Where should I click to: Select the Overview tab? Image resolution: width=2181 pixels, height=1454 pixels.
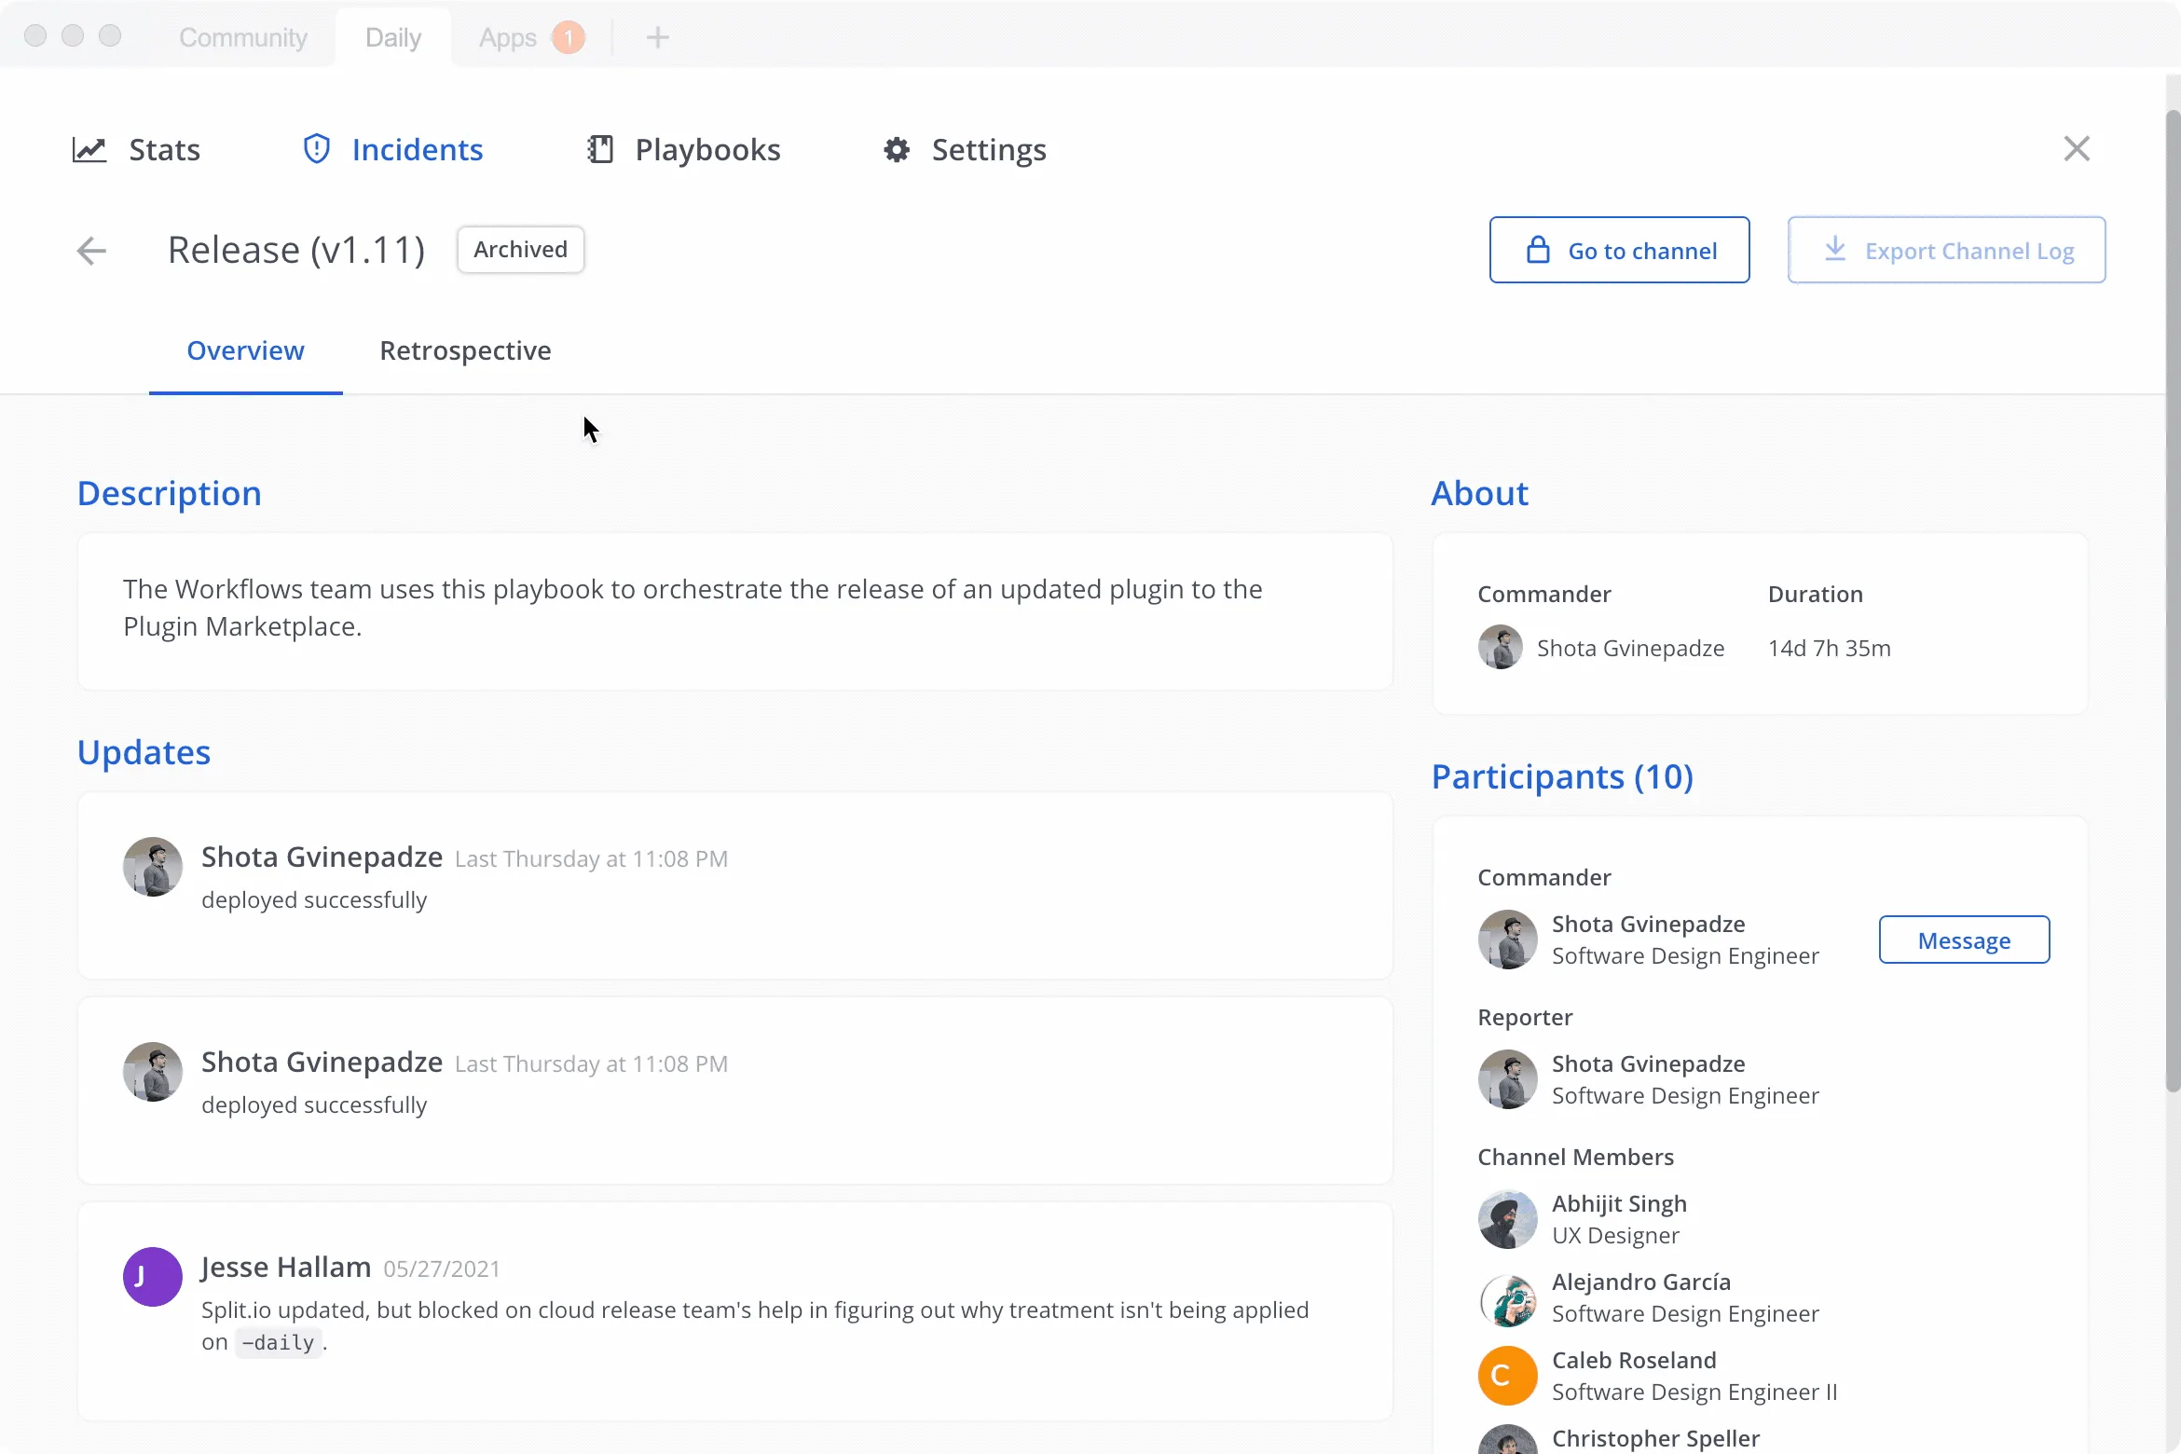(245, 350)
